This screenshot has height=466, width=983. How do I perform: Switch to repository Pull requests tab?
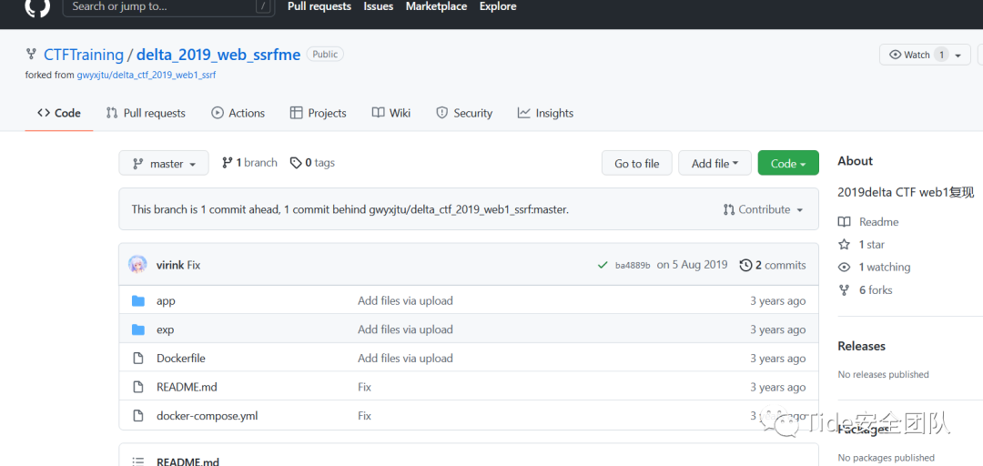click(146, 114)
